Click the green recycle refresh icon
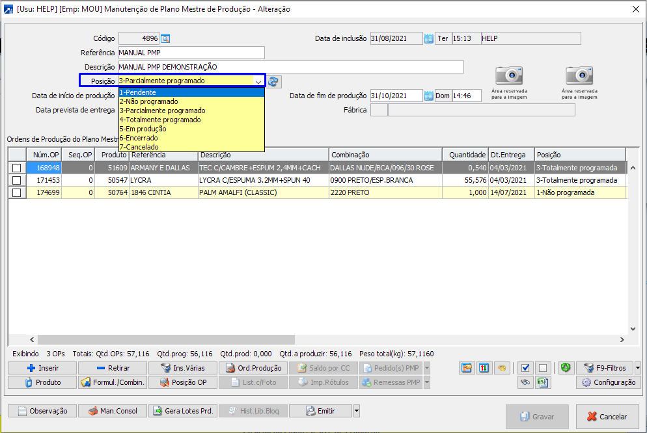The image size is (647, 433). (x=566, y=367)
